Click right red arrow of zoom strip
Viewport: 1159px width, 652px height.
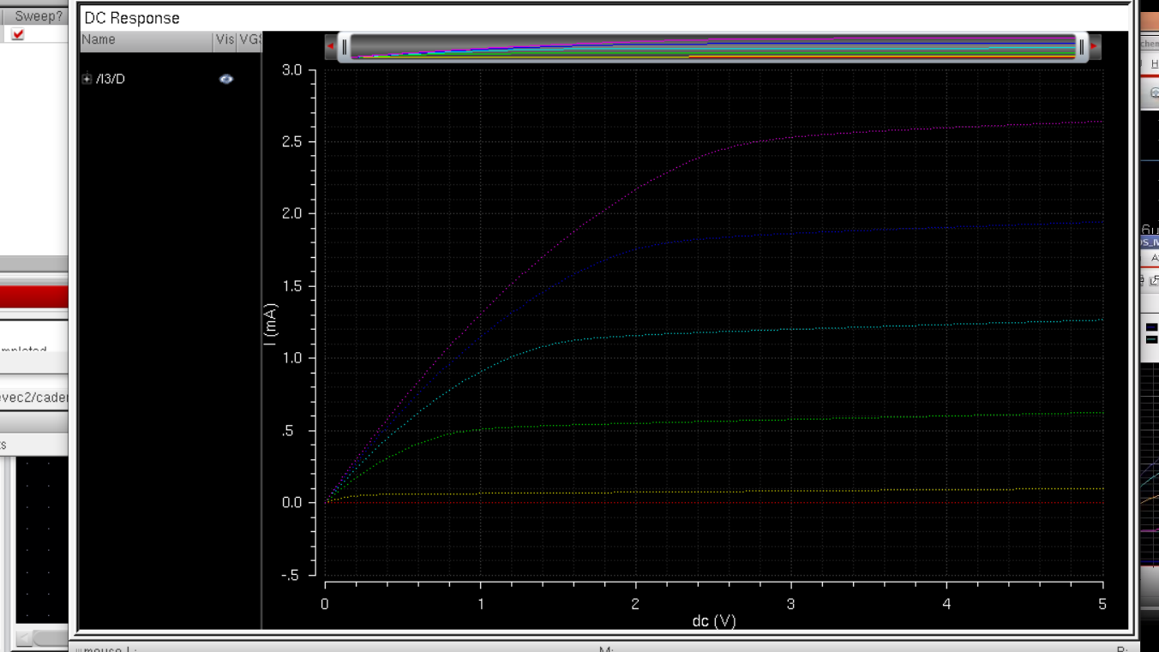(x=1094, y=46)
